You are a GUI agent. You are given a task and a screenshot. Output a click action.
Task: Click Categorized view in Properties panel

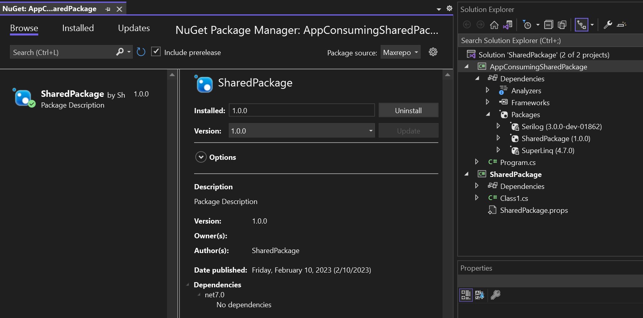(466, 295)
